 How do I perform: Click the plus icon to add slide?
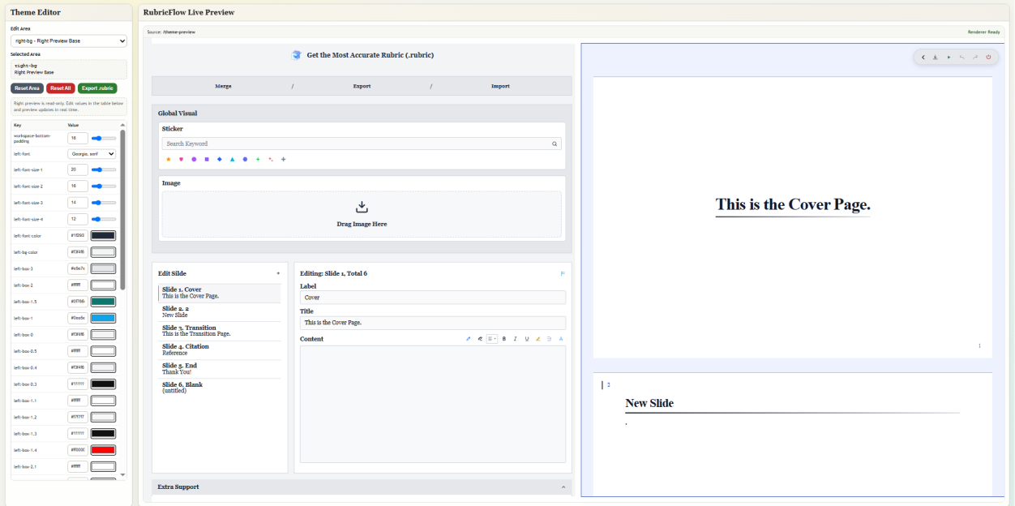(278, 274)
